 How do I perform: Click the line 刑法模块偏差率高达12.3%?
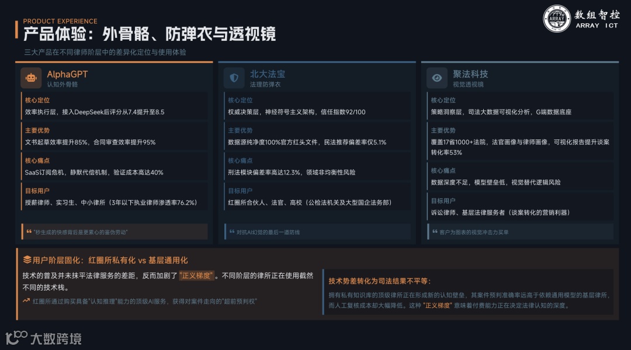(x=292, y=173)
